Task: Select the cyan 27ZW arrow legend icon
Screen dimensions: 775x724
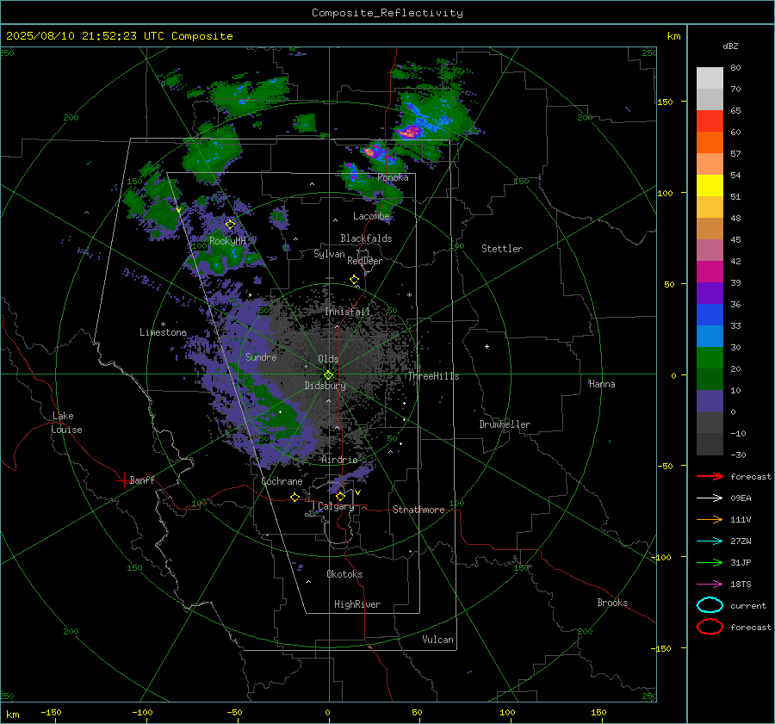Action: tap(710, 541)
